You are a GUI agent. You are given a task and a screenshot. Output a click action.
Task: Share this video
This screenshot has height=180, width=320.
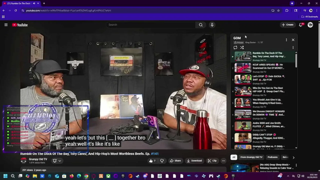[x=175, y=161]
